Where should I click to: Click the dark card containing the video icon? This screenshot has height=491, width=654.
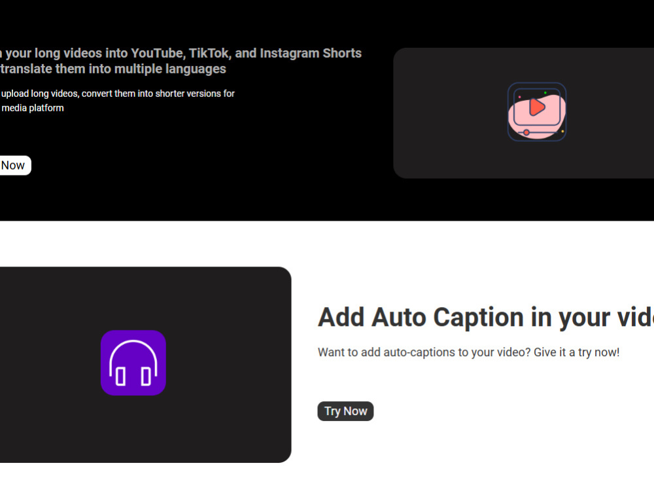(x=523, y=113)
